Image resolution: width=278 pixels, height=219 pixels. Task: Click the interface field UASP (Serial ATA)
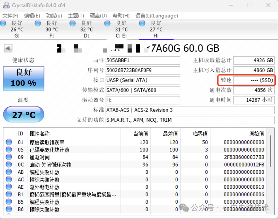pyautogui.click(x=143, y=80)
